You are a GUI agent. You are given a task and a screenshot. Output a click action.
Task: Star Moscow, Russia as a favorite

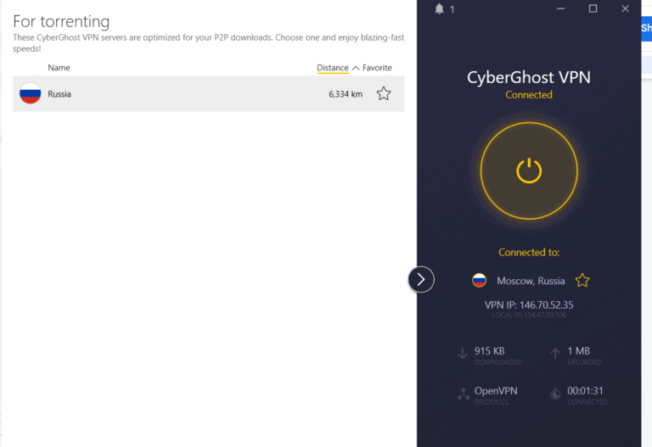click(582, 281)
